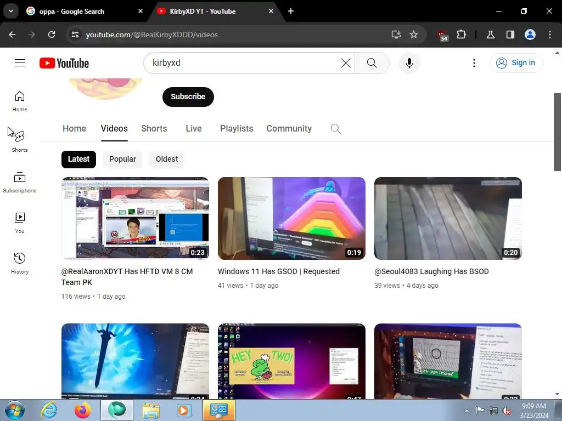
Task: Open the channel Community tab
Action: click(289, 128)
